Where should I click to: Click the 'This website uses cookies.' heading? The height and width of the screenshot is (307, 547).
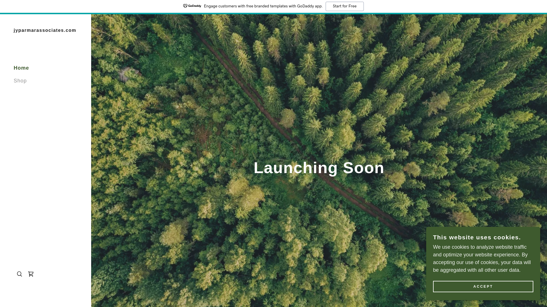coord(477,237)
